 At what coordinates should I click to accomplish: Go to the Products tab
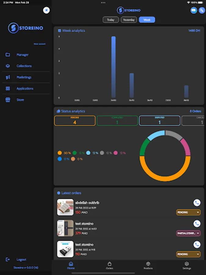(x=148, y=266)
